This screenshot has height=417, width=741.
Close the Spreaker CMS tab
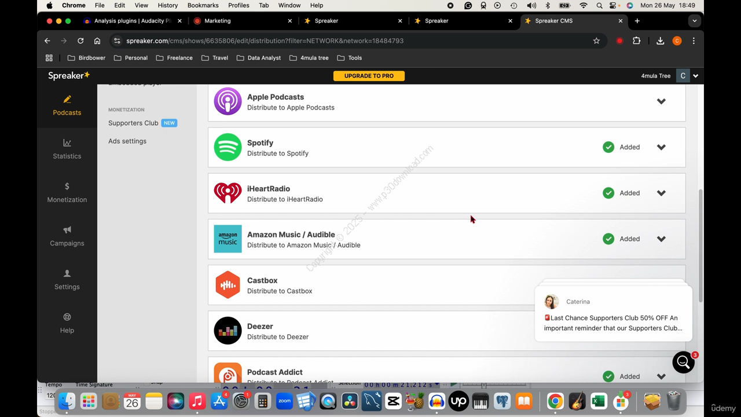point(621,21)
